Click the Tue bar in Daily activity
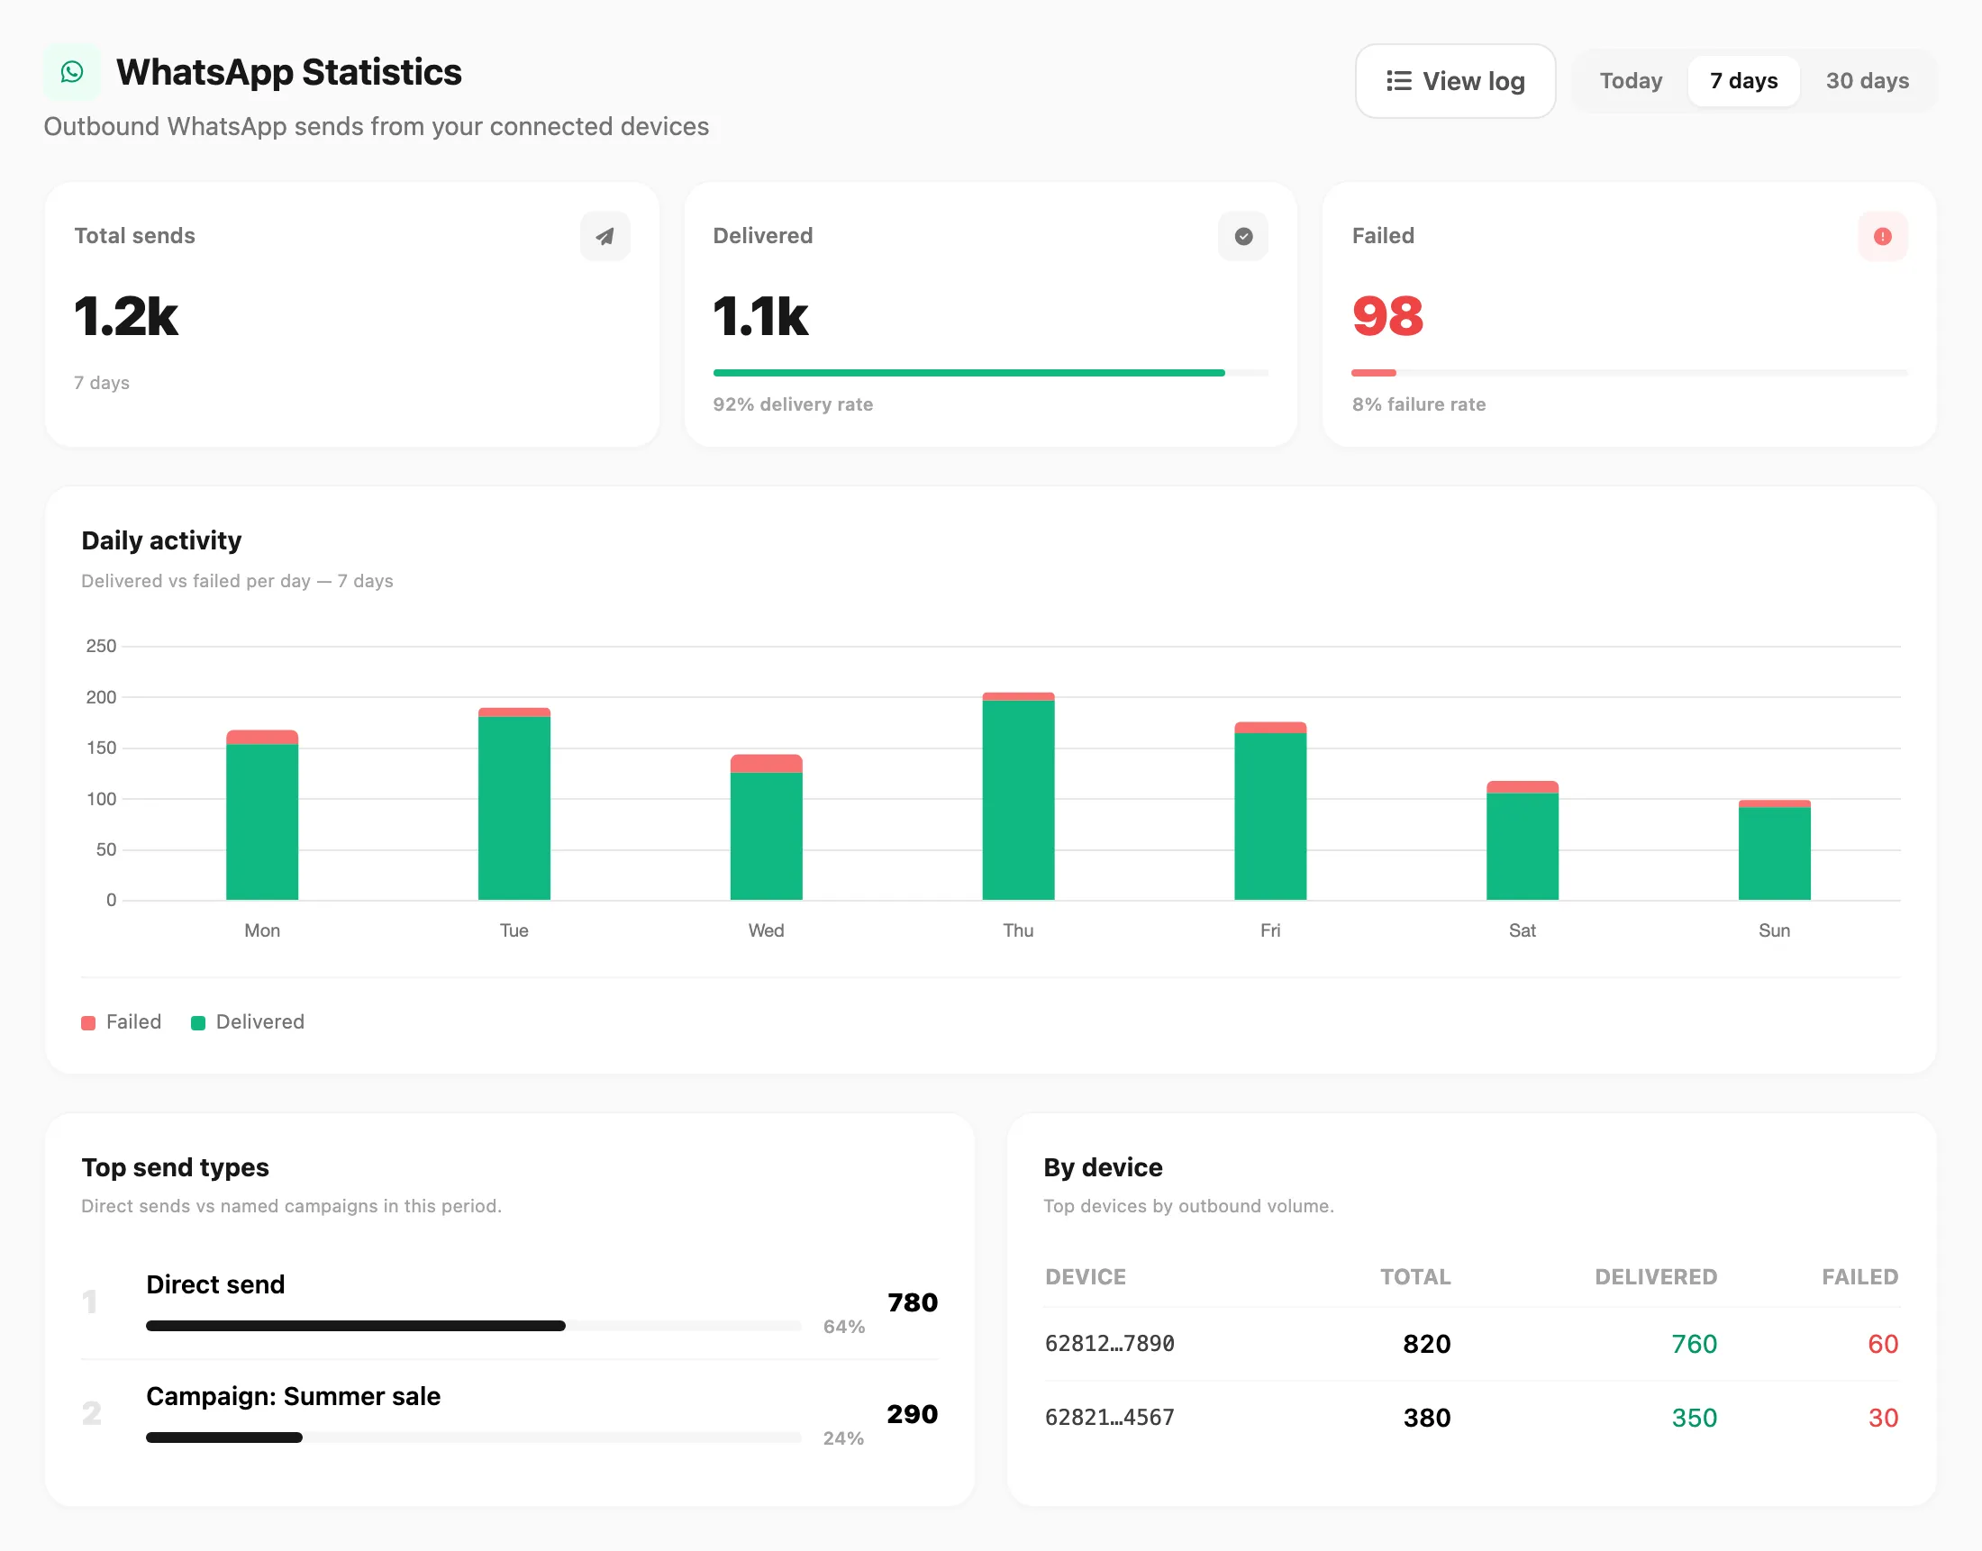This screenshot has width=1982, height=1551. pyautogui.click(x=514, y=803)
